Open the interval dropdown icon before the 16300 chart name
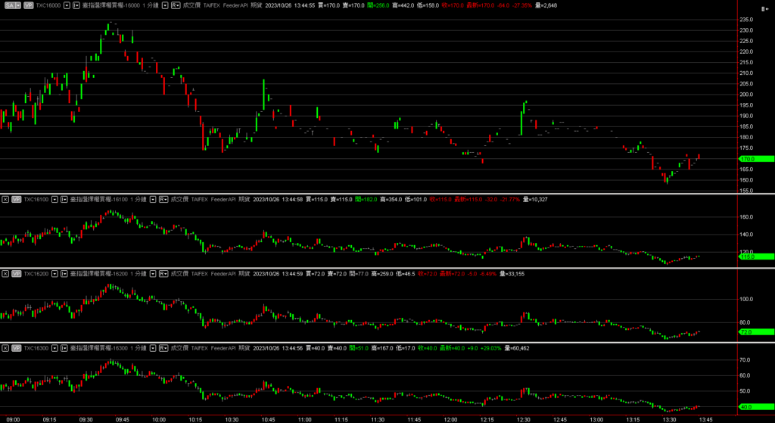This screenshot has height=423, width=775. [x=64, y=348]
